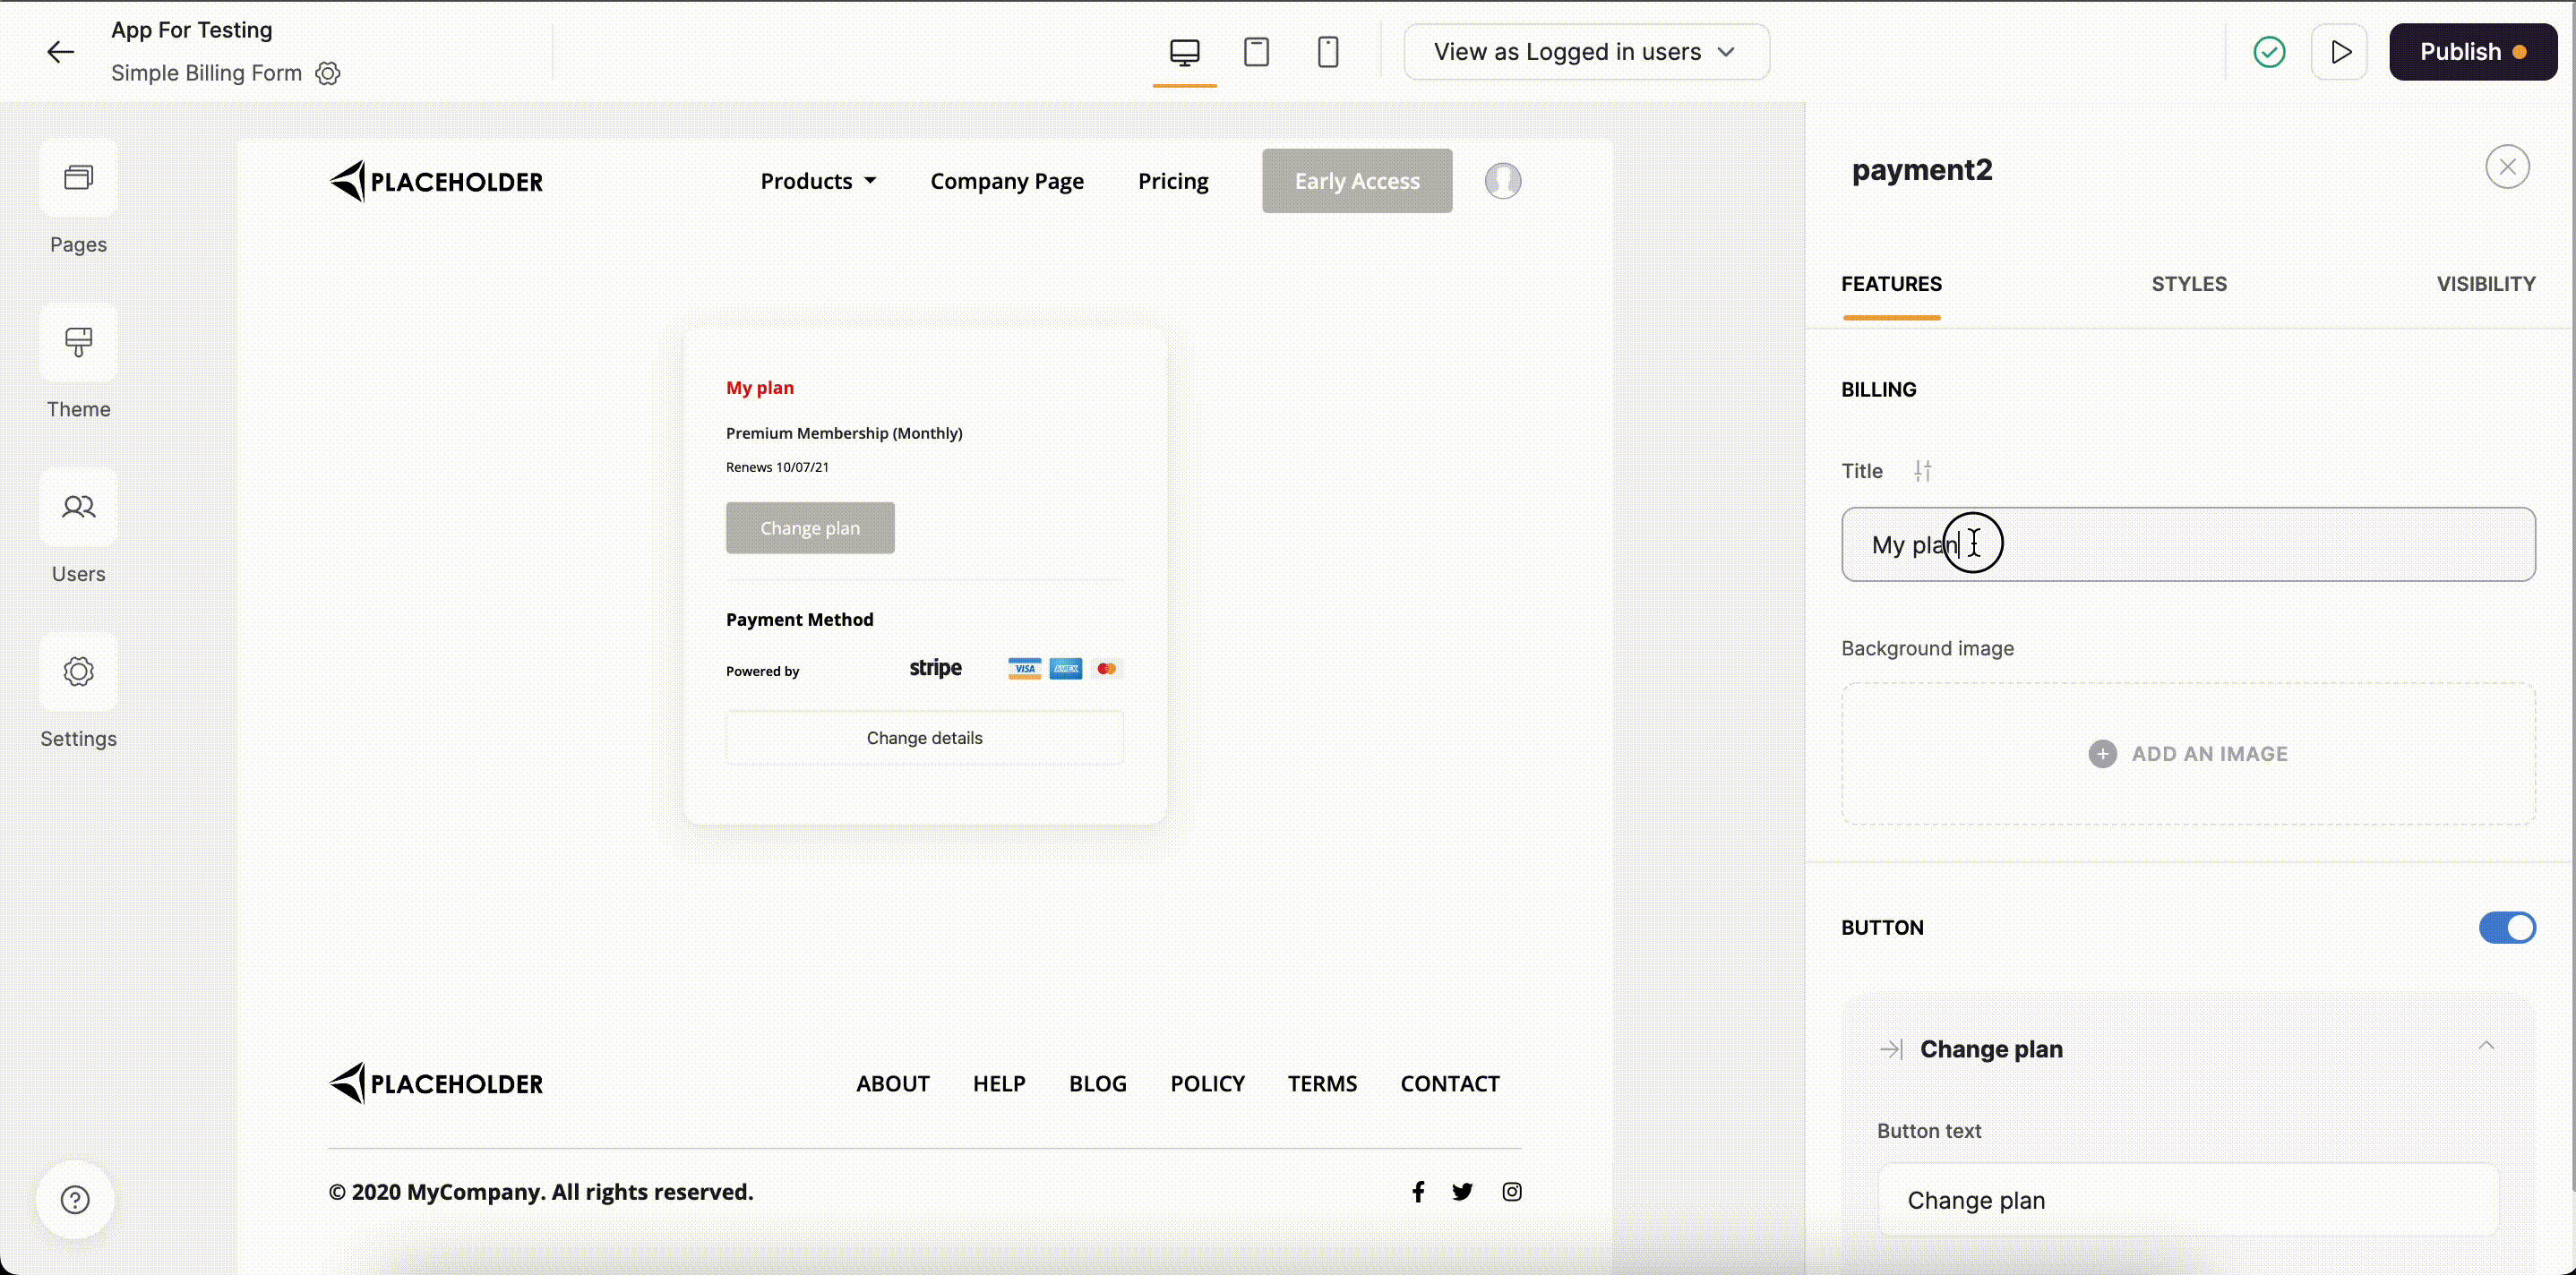This screenshot has height=1275, width=2576.
Task: Click the Publish button
Action: click(2473, 51)
